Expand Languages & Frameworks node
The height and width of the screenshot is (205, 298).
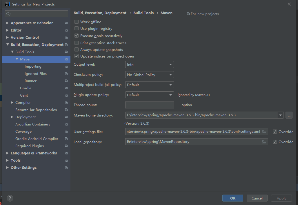[x=8, y=153]
